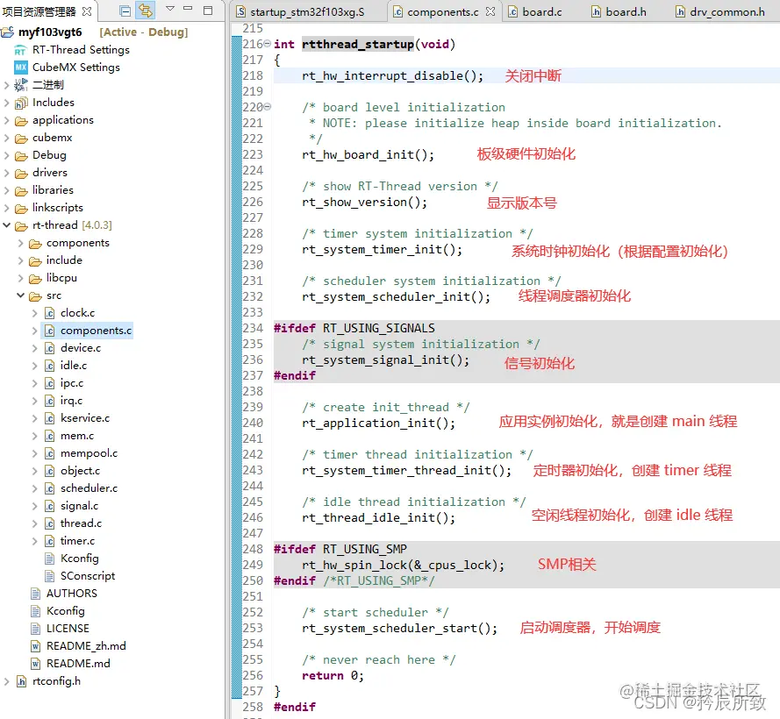Click the applications folder icon
This screenshot has height=719, width=780.
click(21, 121)
